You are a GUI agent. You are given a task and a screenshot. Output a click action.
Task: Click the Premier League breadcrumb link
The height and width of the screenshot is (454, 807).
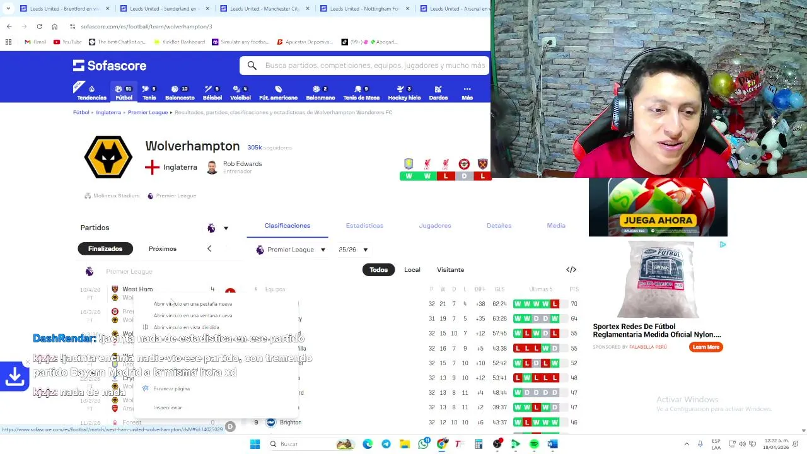click(x=148, y=112)
